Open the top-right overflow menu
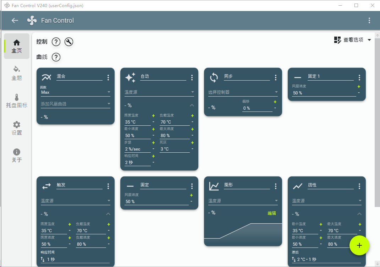The width and height of the screenshot is (380, 267). [369, 21]
